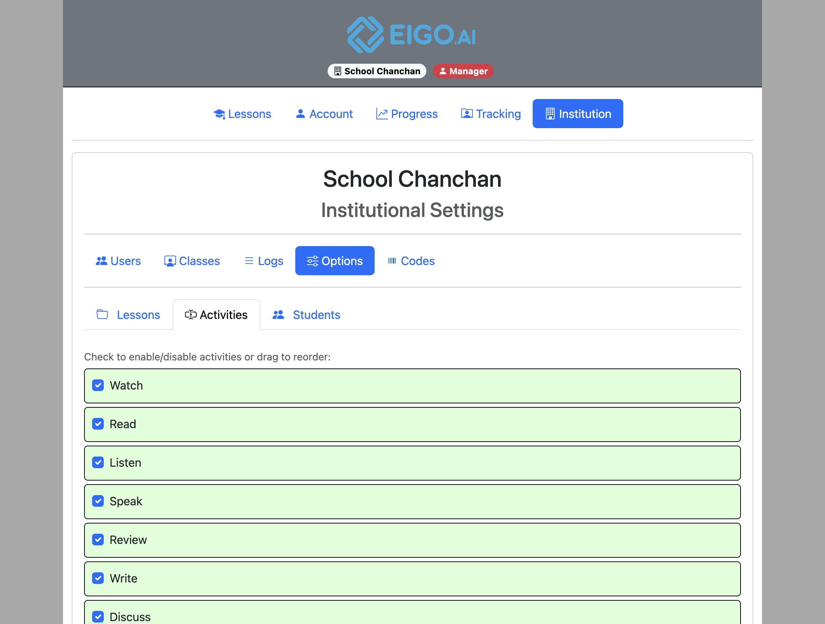Click the sliders icon in the Options button
The image size is (825, 624).
point(312,261)
